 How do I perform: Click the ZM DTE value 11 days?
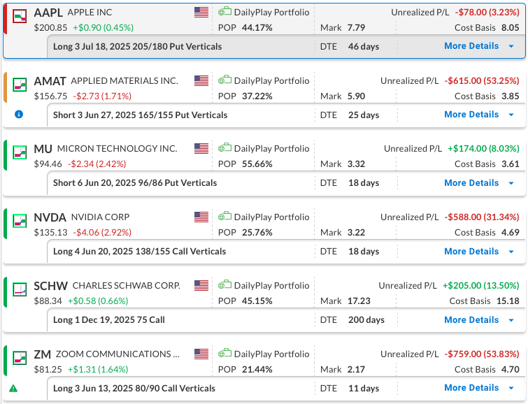click(x=364, y=389)
